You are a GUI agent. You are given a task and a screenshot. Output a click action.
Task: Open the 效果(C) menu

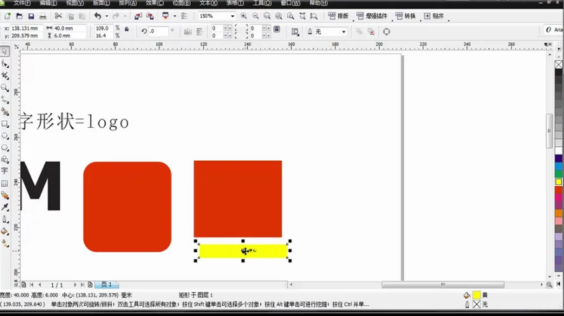point(155,3)
